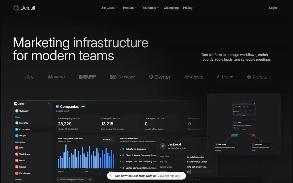This screenshot has width=293, height=183.
Task: Click the Search companies views field
Action: pos(71,180)
